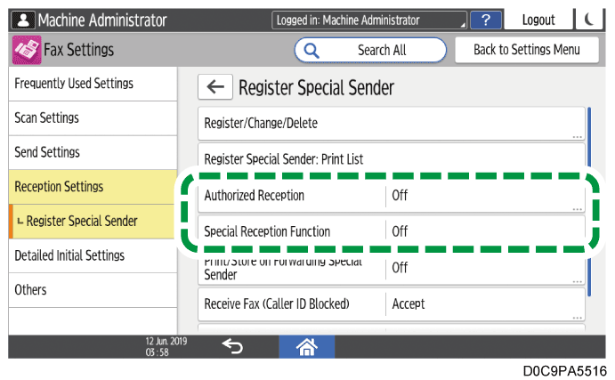Open Register Special Sender: Print List
This screenshot has width=615, height=380.
click(x=392, y=159)
